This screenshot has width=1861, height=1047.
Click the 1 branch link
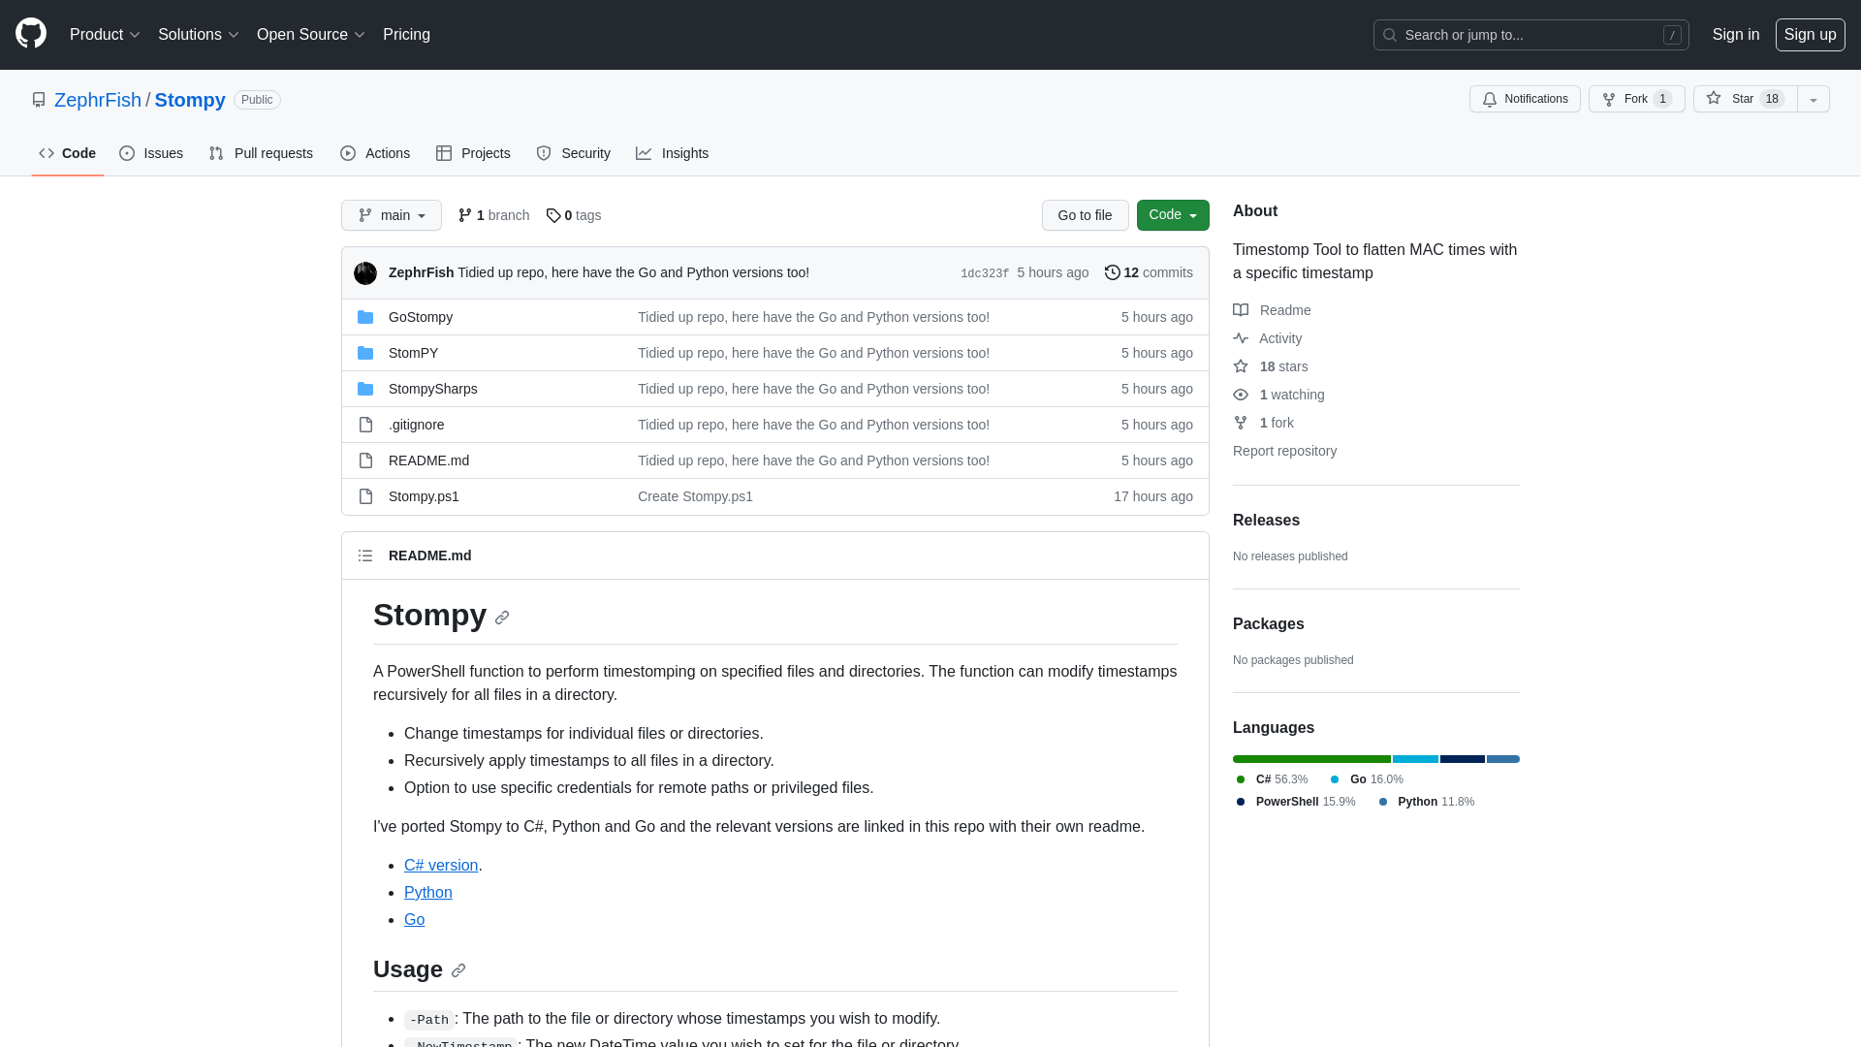tap(492, 213)
